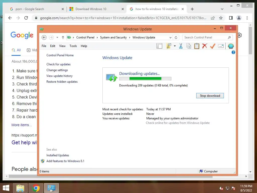This screenshot has width=257, height=193.
Task: Click the scissors Cut icon in Windows Update toolbar
Action: [x=181, y=46]
